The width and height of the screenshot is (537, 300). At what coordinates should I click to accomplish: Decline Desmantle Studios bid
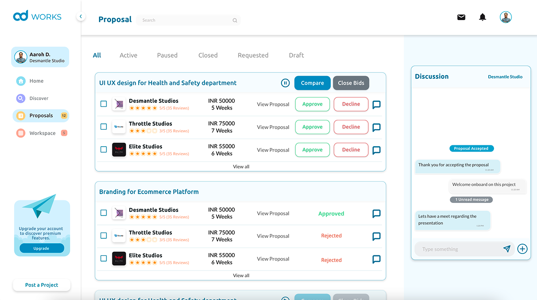click(x=351, y=104)
